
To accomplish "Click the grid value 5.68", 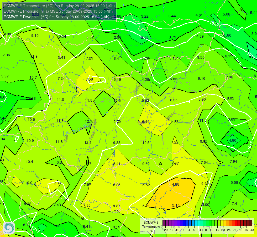I will (227, 14).
